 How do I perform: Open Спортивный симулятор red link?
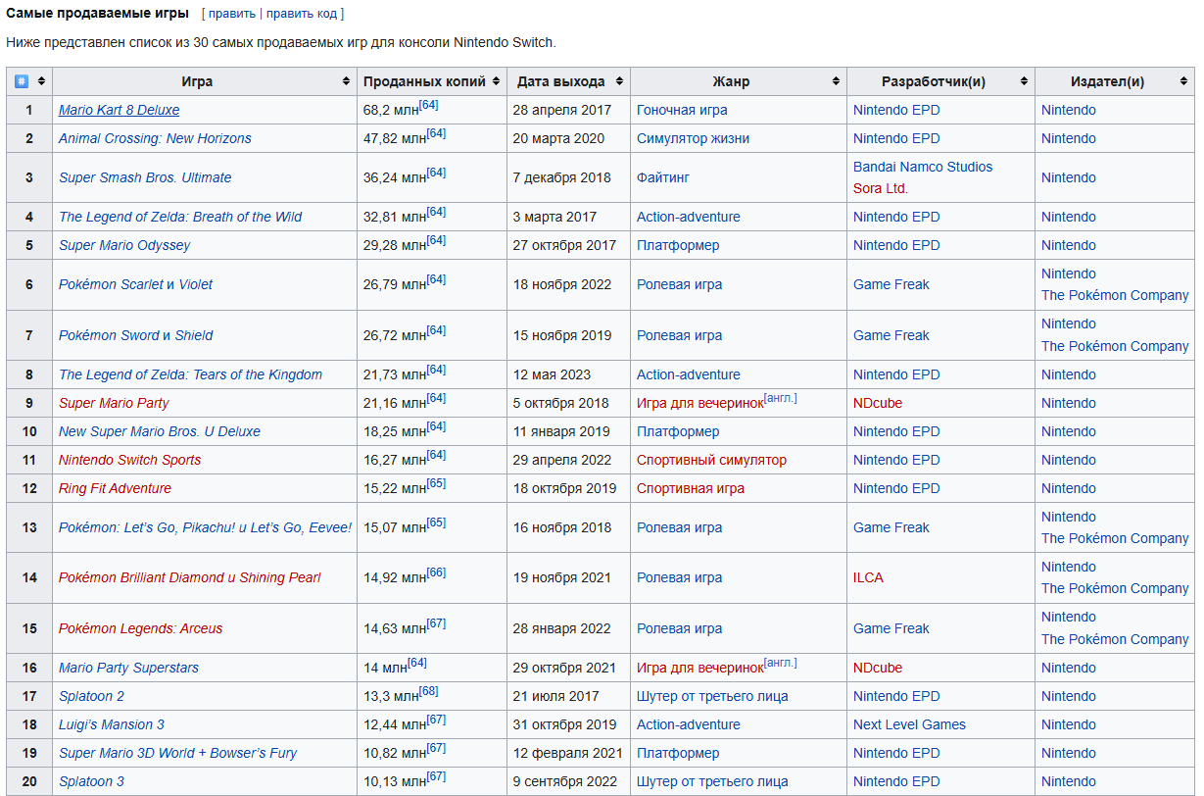click(711, 460)
